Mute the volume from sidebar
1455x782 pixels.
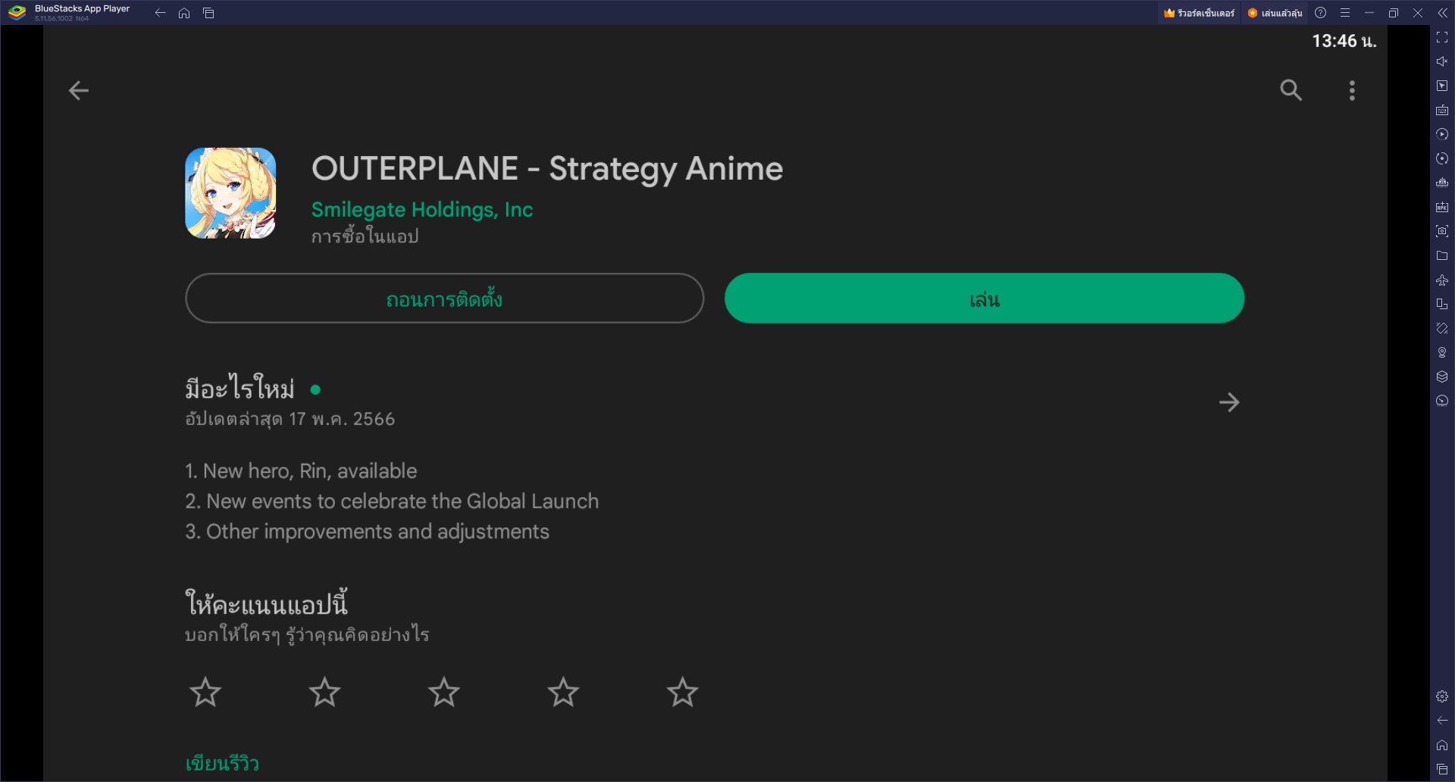(x=1442, y=61)
